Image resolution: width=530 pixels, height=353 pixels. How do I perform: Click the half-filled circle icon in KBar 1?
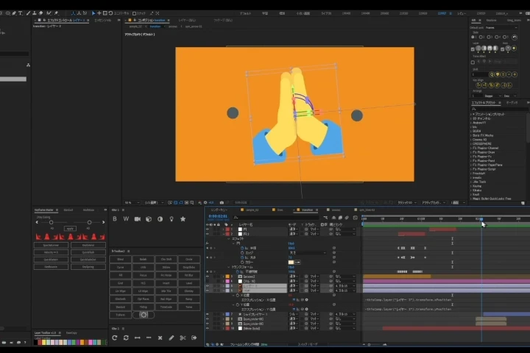(160, 219)
